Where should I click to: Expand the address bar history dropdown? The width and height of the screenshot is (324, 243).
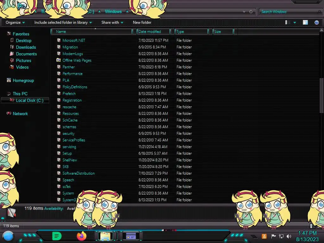(244, 12)
